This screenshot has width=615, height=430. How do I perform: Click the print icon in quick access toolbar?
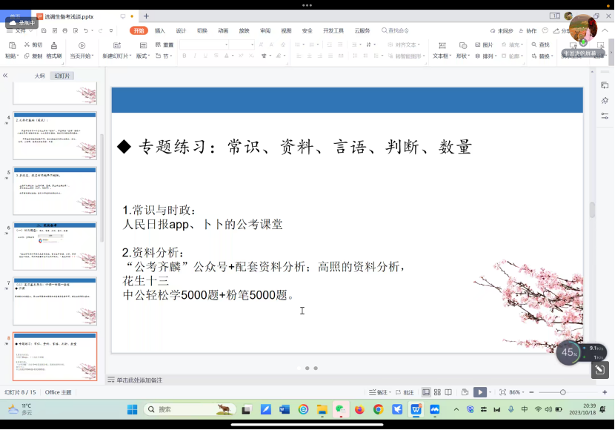pos(64,30)
